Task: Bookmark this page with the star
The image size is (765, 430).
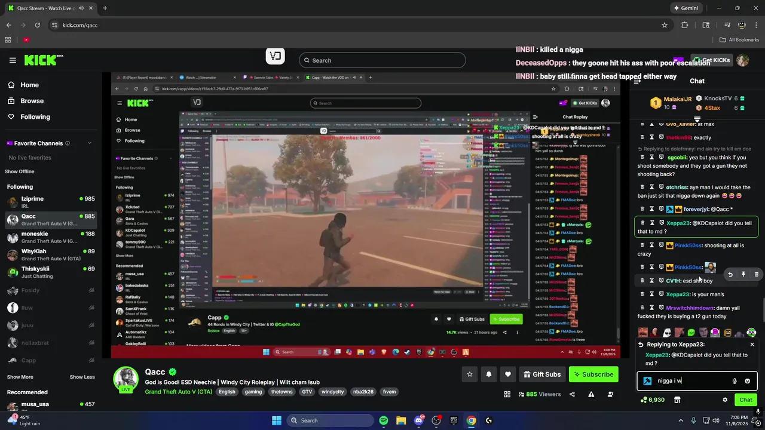Action: [665, 25]
